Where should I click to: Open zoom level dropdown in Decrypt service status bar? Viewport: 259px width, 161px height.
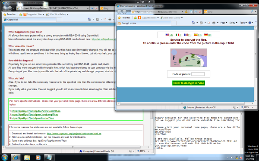pos(253,107)
